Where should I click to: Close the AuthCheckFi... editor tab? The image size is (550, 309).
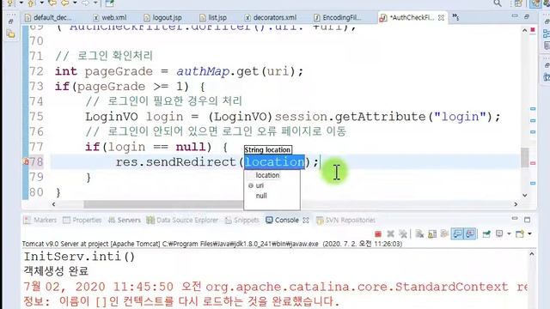point(441,17)
